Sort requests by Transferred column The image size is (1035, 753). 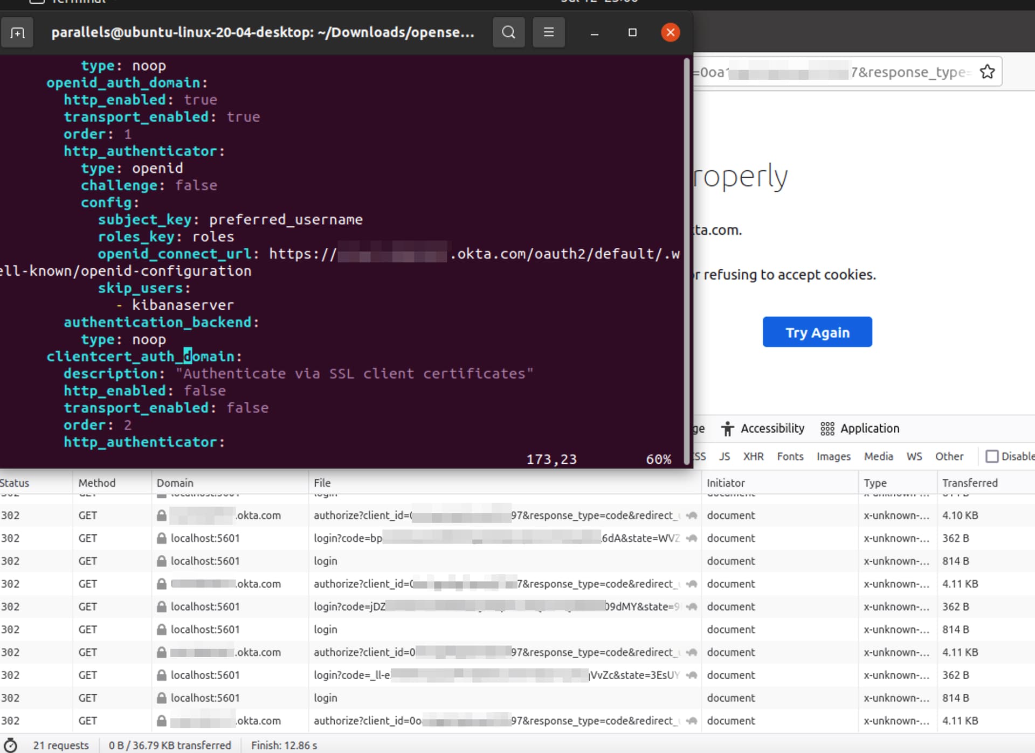pyautogui.click(x=969, y=483)
